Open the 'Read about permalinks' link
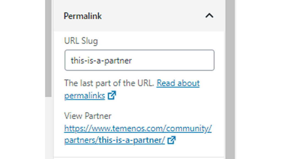This screenshot has width=282, height=159. 178,83
